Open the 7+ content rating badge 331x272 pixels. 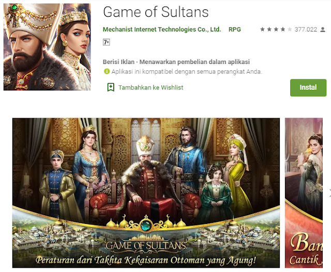(107, 42)
